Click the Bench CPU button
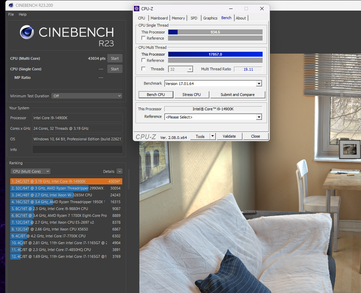 (156, 95)
